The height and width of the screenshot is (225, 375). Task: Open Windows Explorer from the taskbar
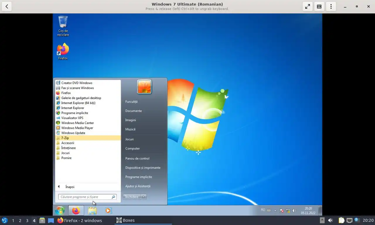tap(92, 210)
